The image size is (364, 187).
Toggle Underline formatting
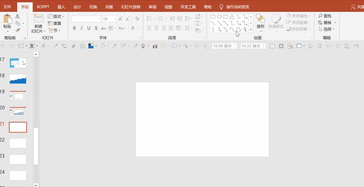(89, 28)
